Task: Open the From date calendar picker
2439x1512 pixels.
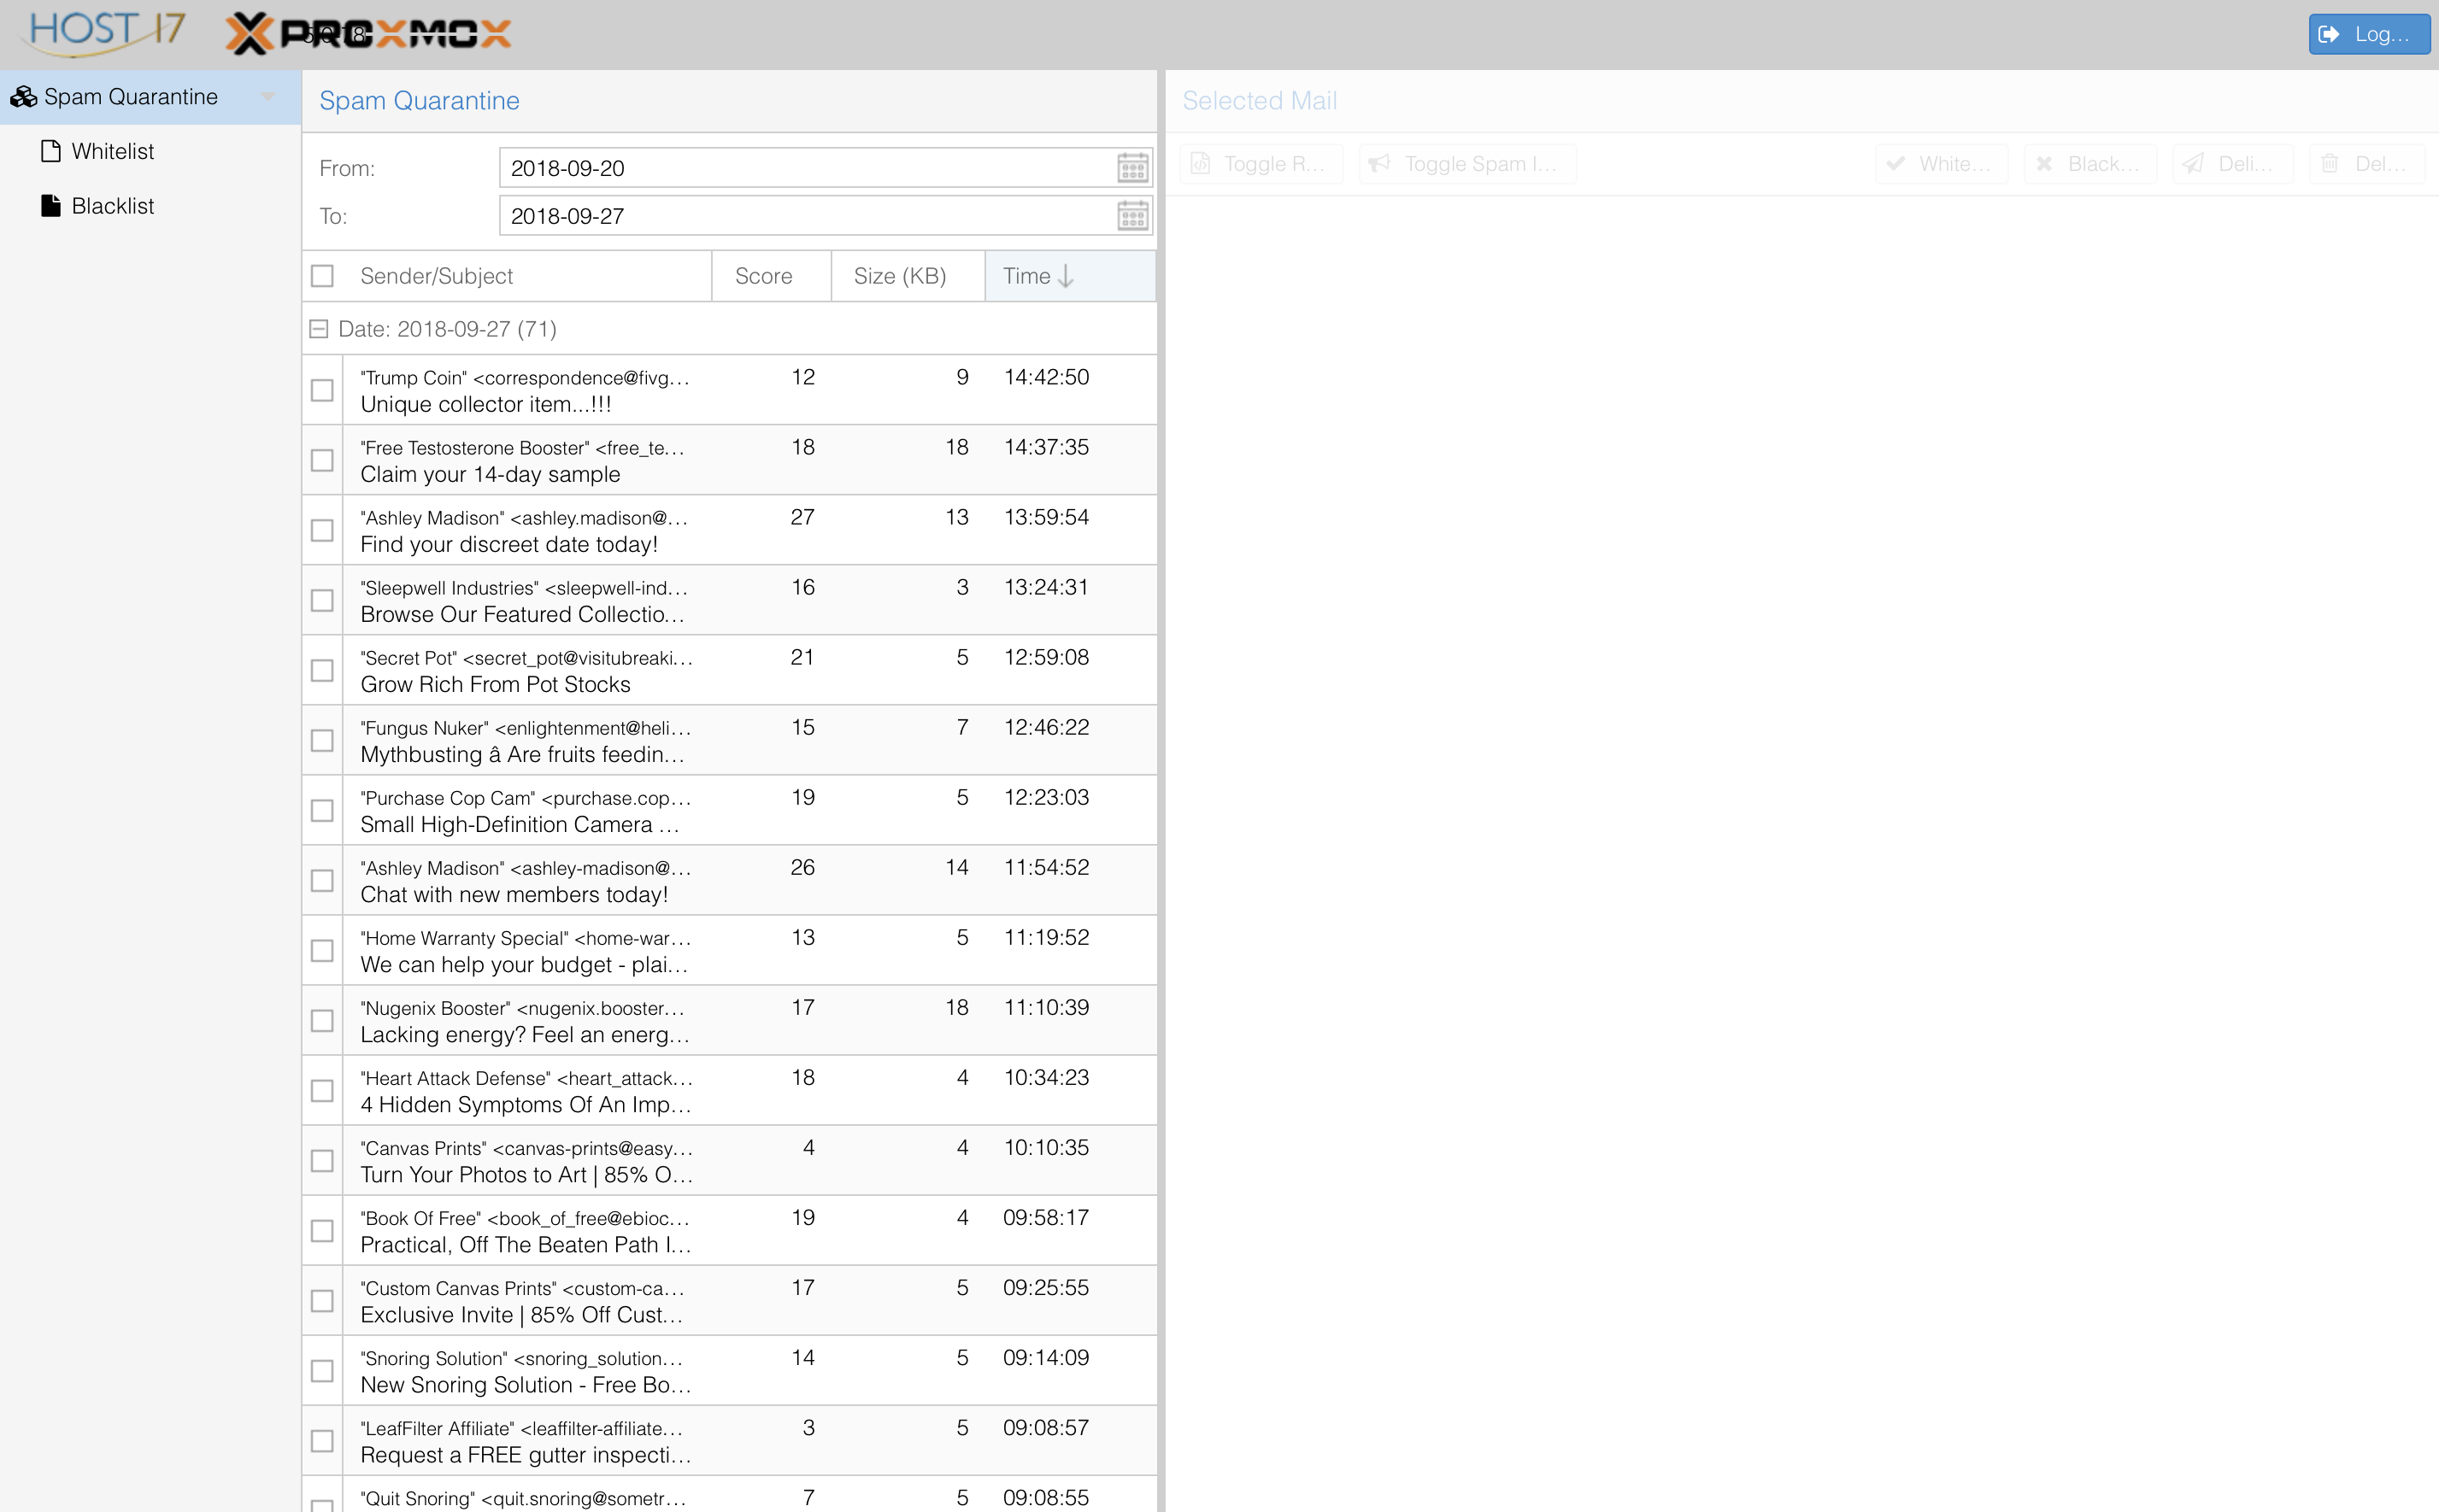Action: (1131, 168)
